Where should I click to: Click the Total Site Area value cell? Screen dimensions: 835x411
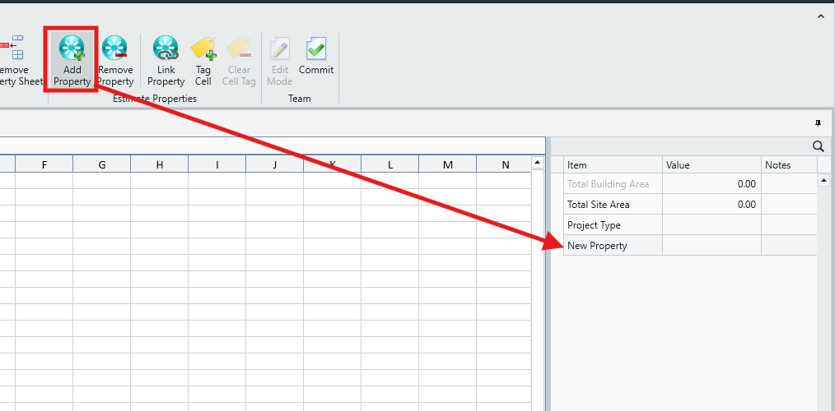711,205
